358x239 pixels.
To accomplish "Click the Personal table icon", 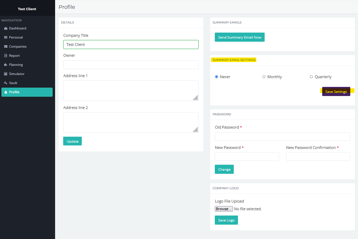I will click(x=6, y=37).
